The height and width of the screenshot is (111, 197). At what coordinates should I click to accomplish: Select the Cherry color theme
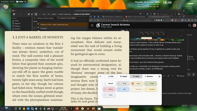pos(109,89)
